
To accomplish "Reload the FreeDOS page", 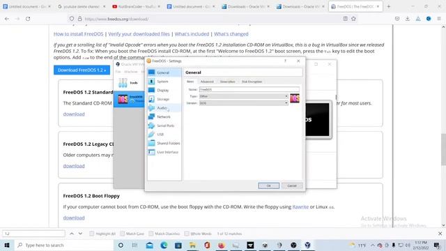I will click(28, 19).
